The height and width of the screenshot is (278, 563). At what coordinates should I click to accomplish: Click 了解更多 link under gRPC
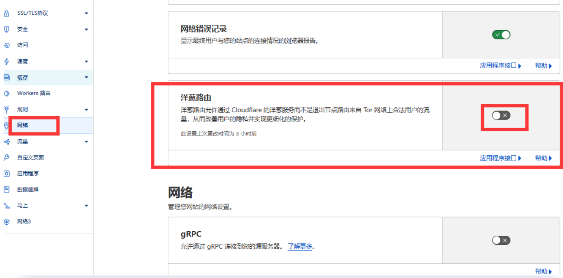tap(300, 246)
